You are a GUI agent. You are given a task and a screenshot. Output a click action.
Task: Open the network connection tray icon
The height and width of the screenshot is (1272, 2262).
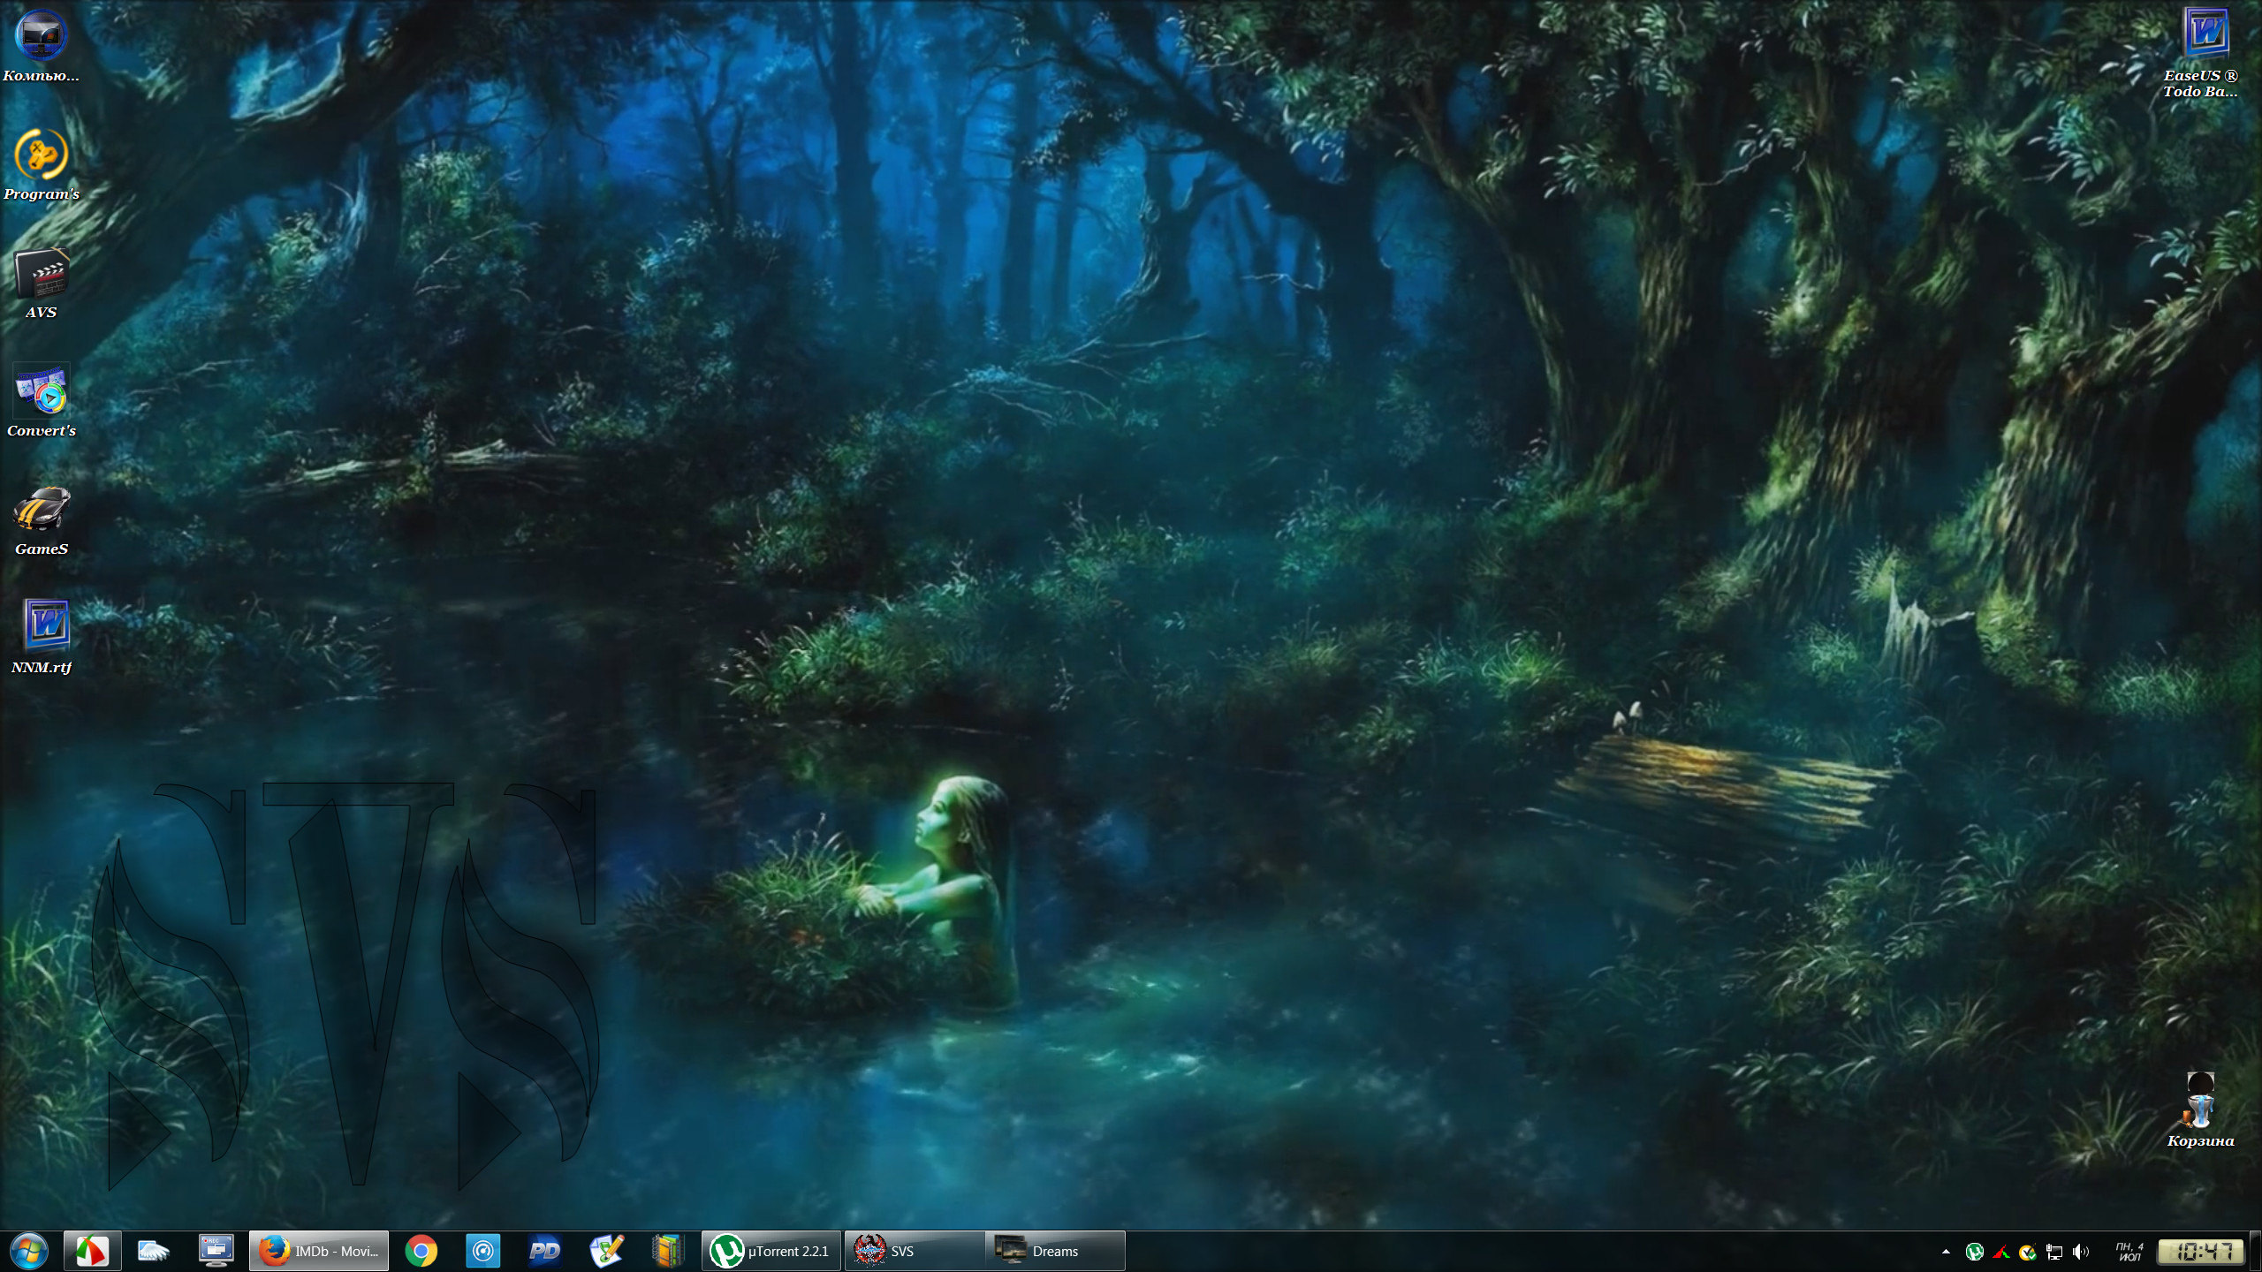coord(2054,1252)
